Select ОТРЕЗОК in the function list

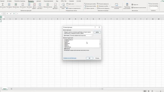(67, 41)
